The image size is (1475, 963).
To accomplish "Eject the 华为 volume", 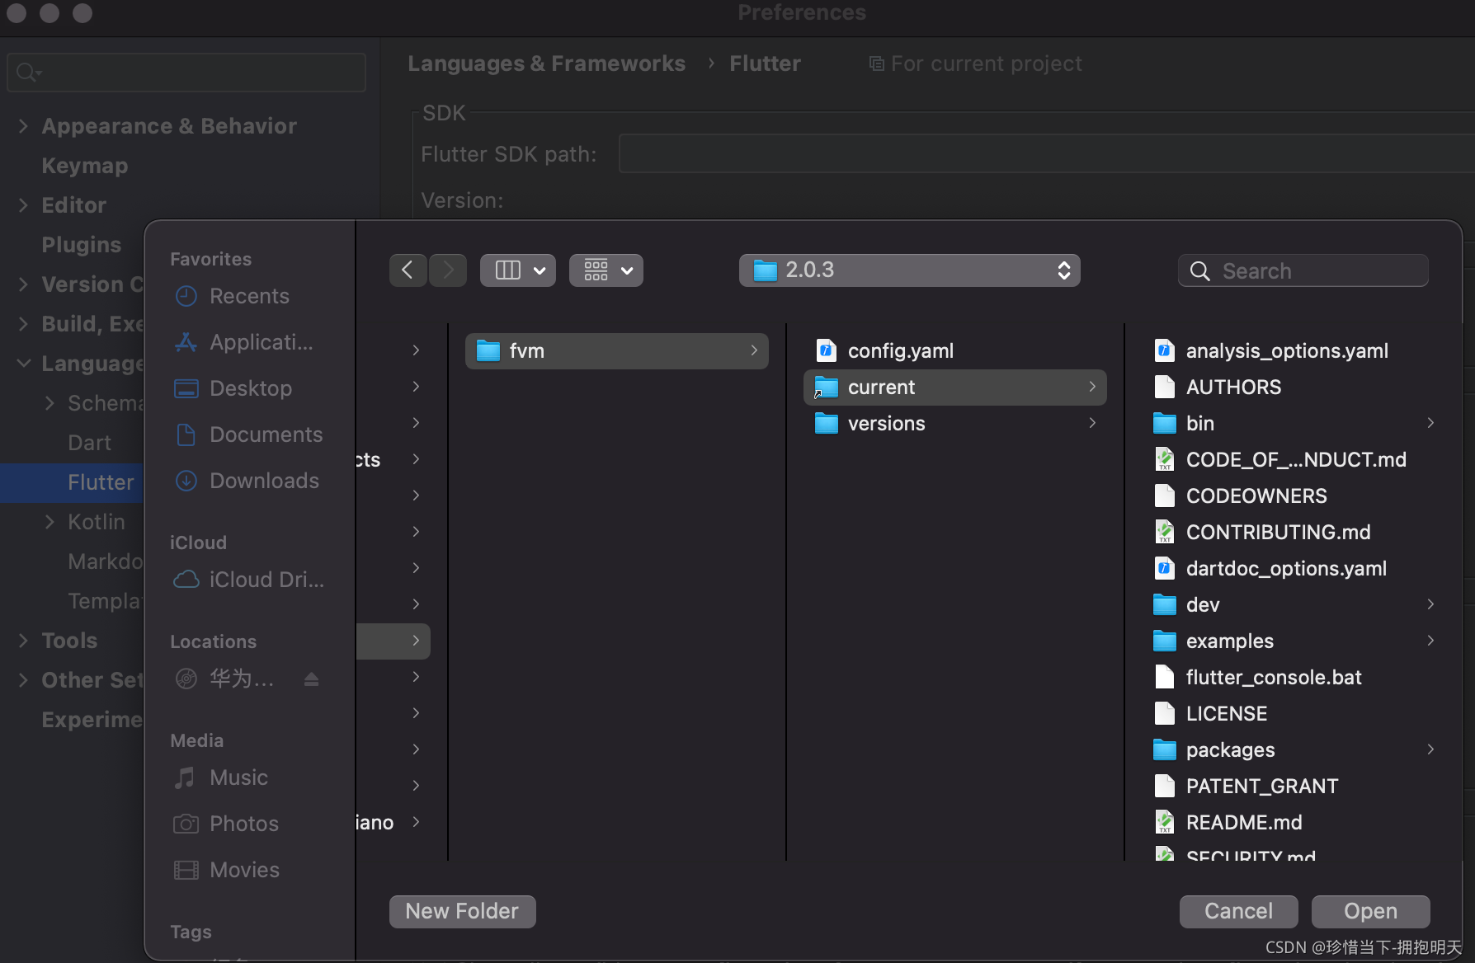I will 311,679.
